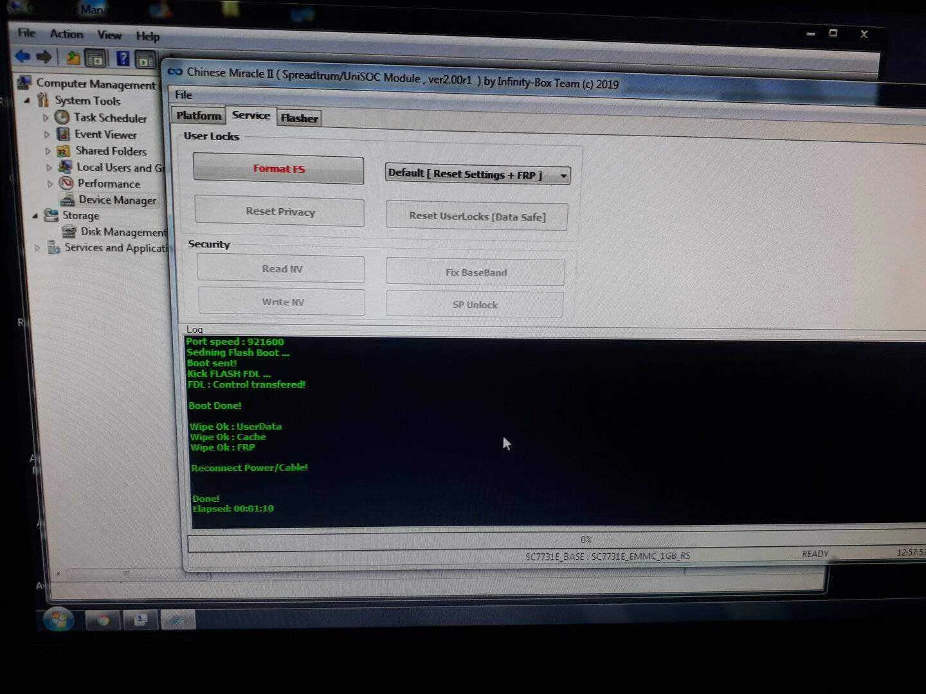
Task: Toggle the Show/Hide Console Tree toolbar icon
Action: coord(95,59)
